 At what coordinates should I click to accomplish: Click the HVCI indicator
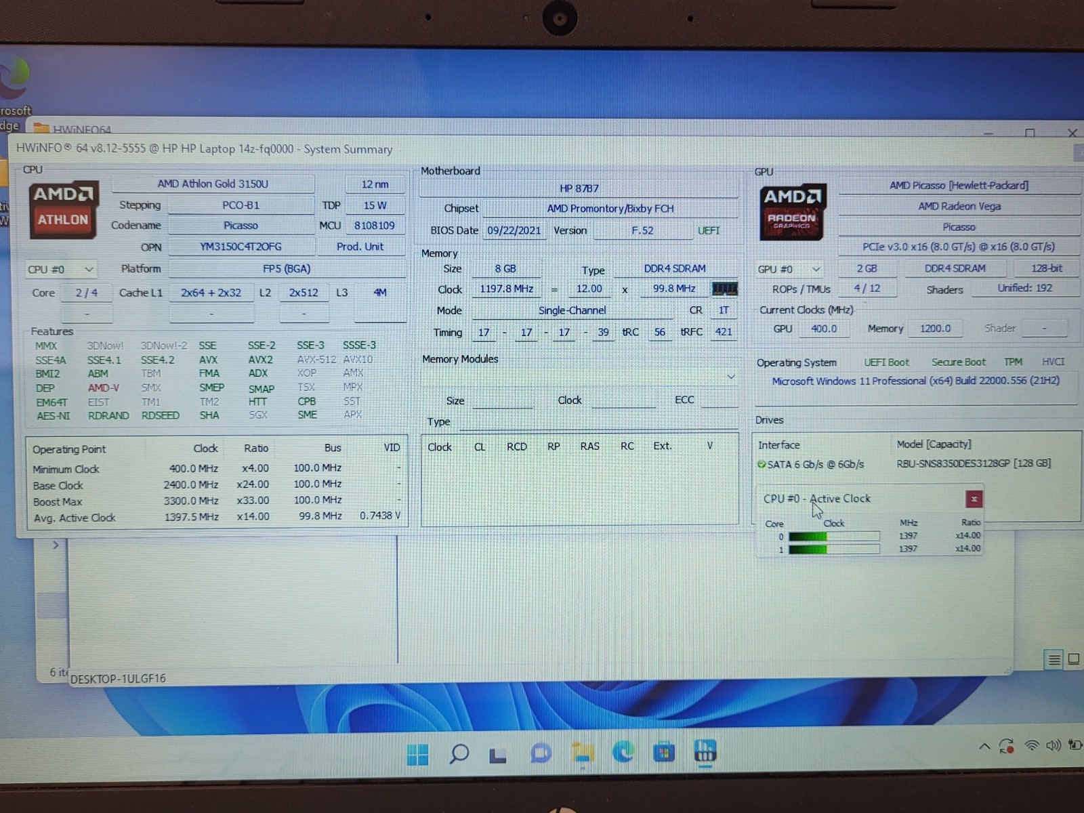(1054, 362)
